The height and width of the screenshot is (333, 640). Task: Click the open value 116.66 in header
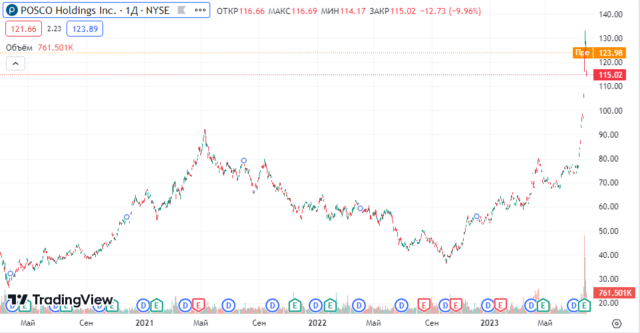pos(252,11)
